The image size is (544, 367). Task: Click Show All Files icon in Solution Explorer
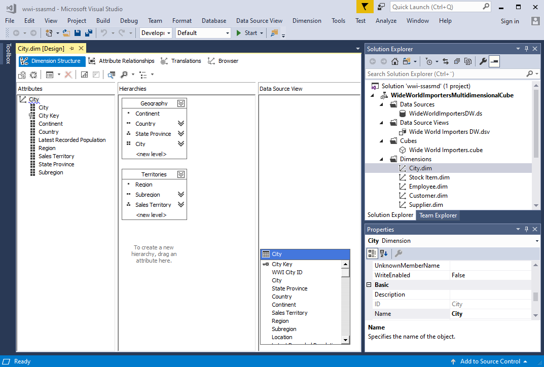468,61
